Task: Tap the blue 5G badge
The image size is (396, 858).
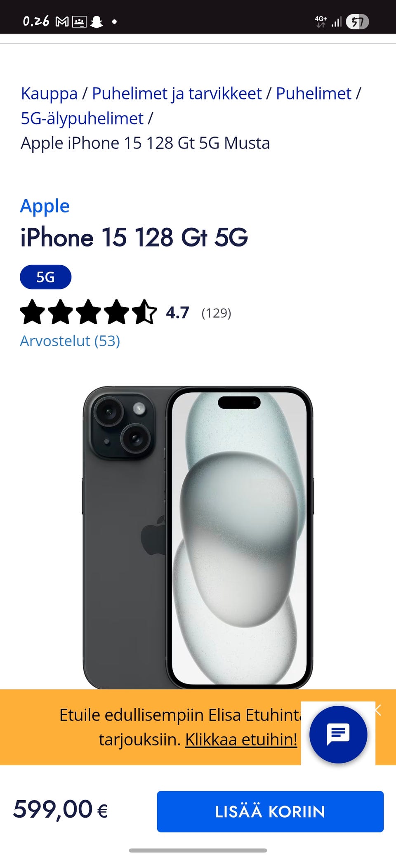Action: (x=45, y=277)
